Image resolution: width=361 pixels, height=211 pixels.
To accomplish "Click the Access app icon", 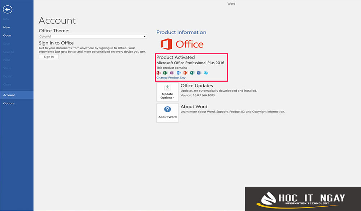I will tap(159, 73).
